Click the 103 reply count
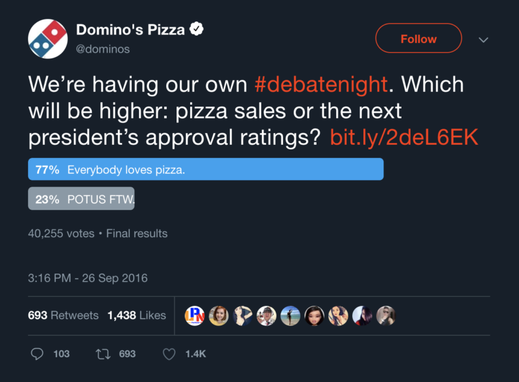 point(61,353)
